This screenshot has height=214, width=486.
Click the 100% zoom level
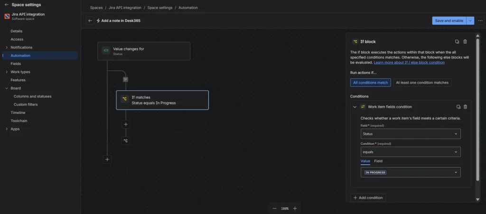pyautogui.click(x=285, y=208)
